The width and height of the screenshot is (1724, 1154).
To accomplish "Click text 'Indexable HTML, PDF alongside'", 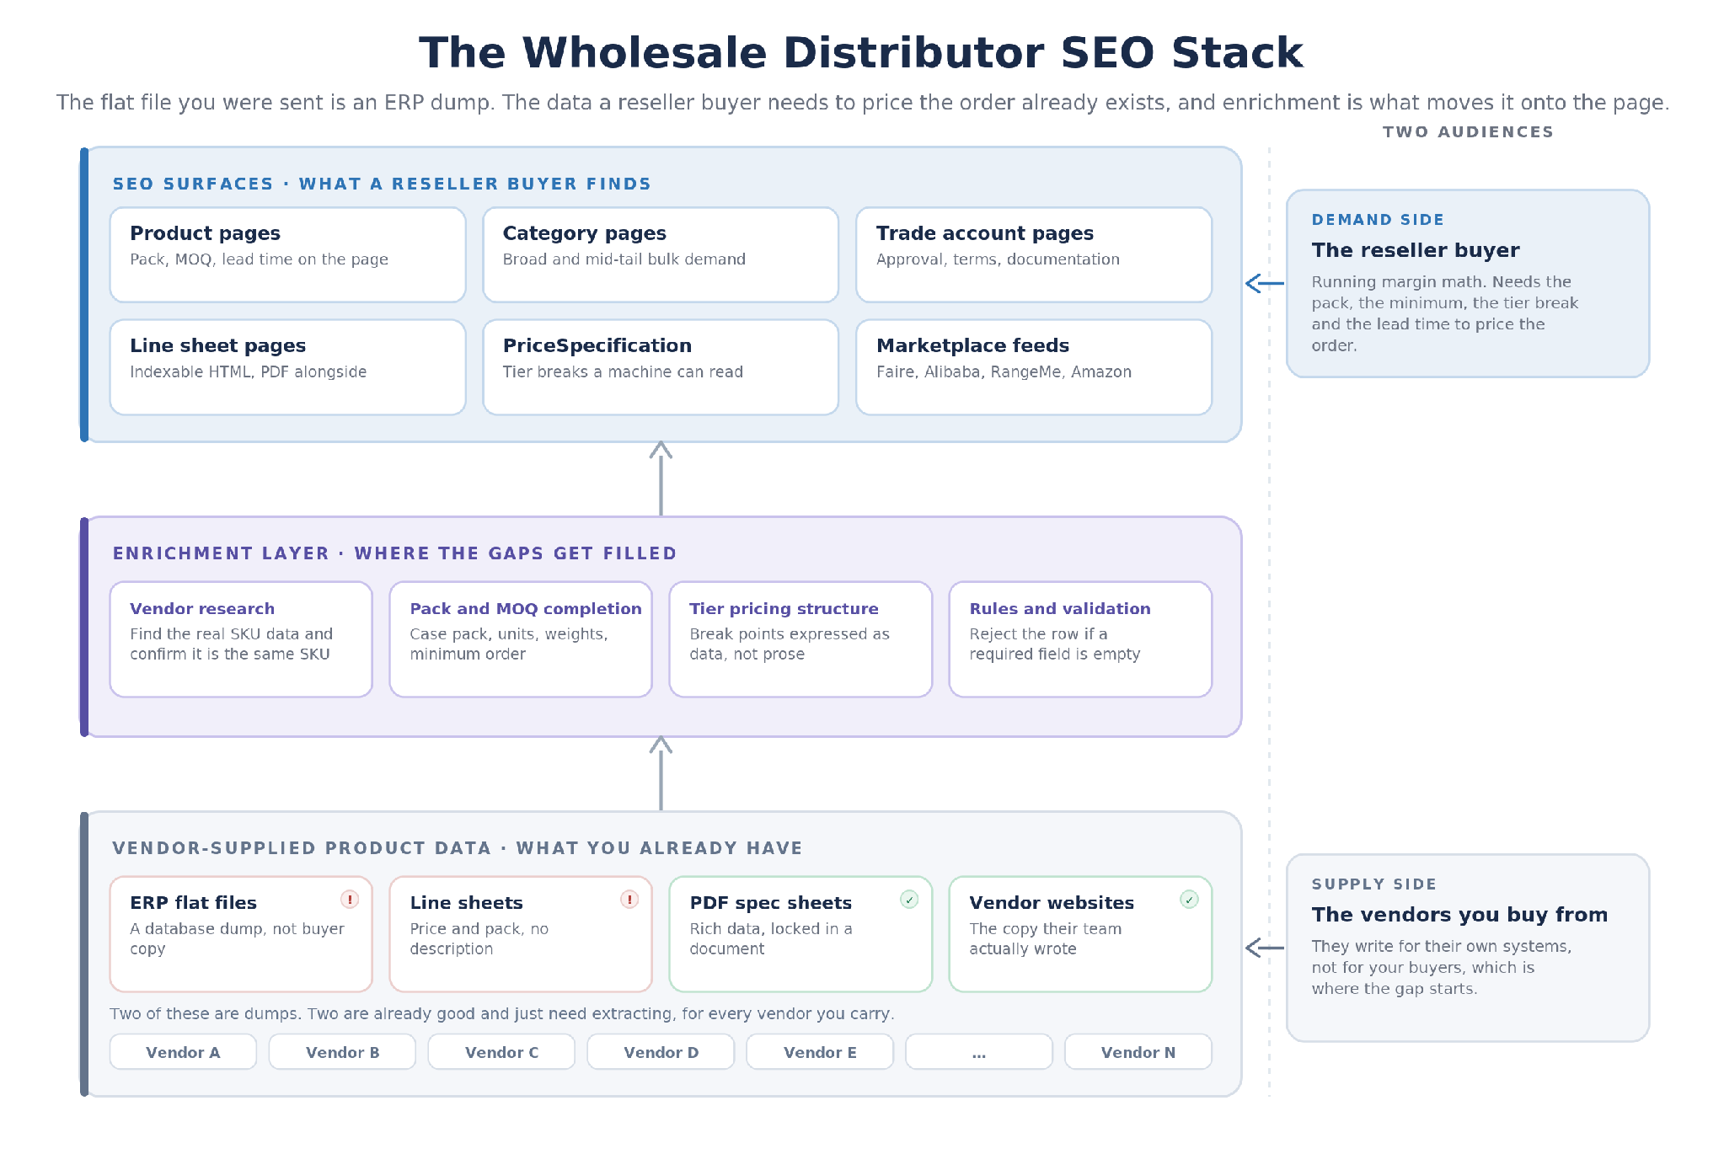I will (x=248, y=372).
